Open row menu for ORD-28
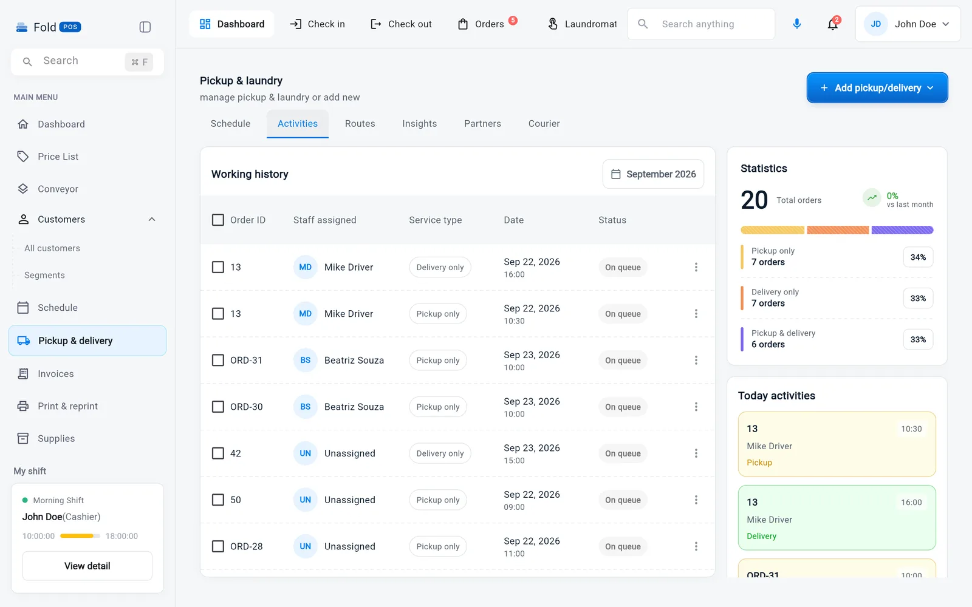 pos(696,546)
